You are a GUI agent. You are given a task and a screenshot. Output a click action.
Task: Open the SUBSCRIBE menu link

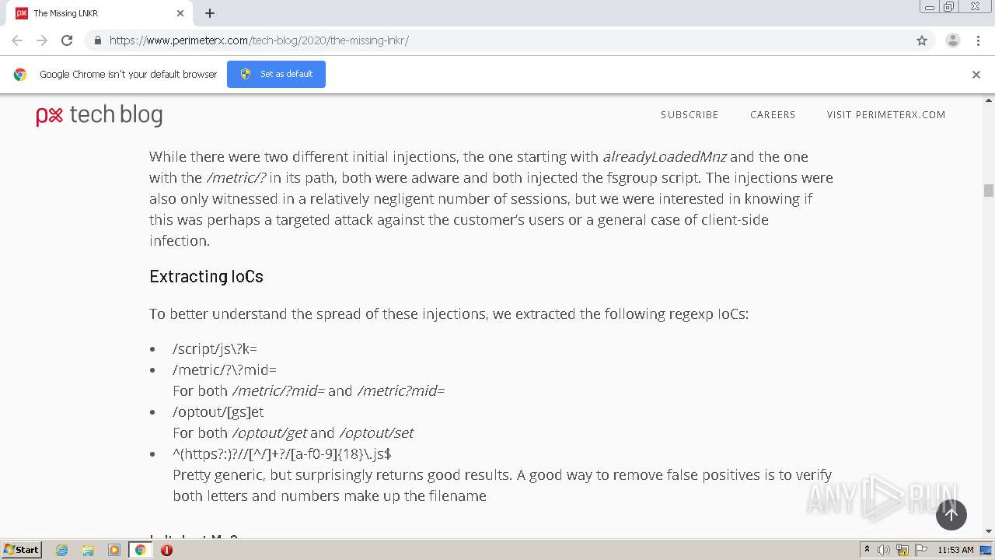(x=690, y=114)
